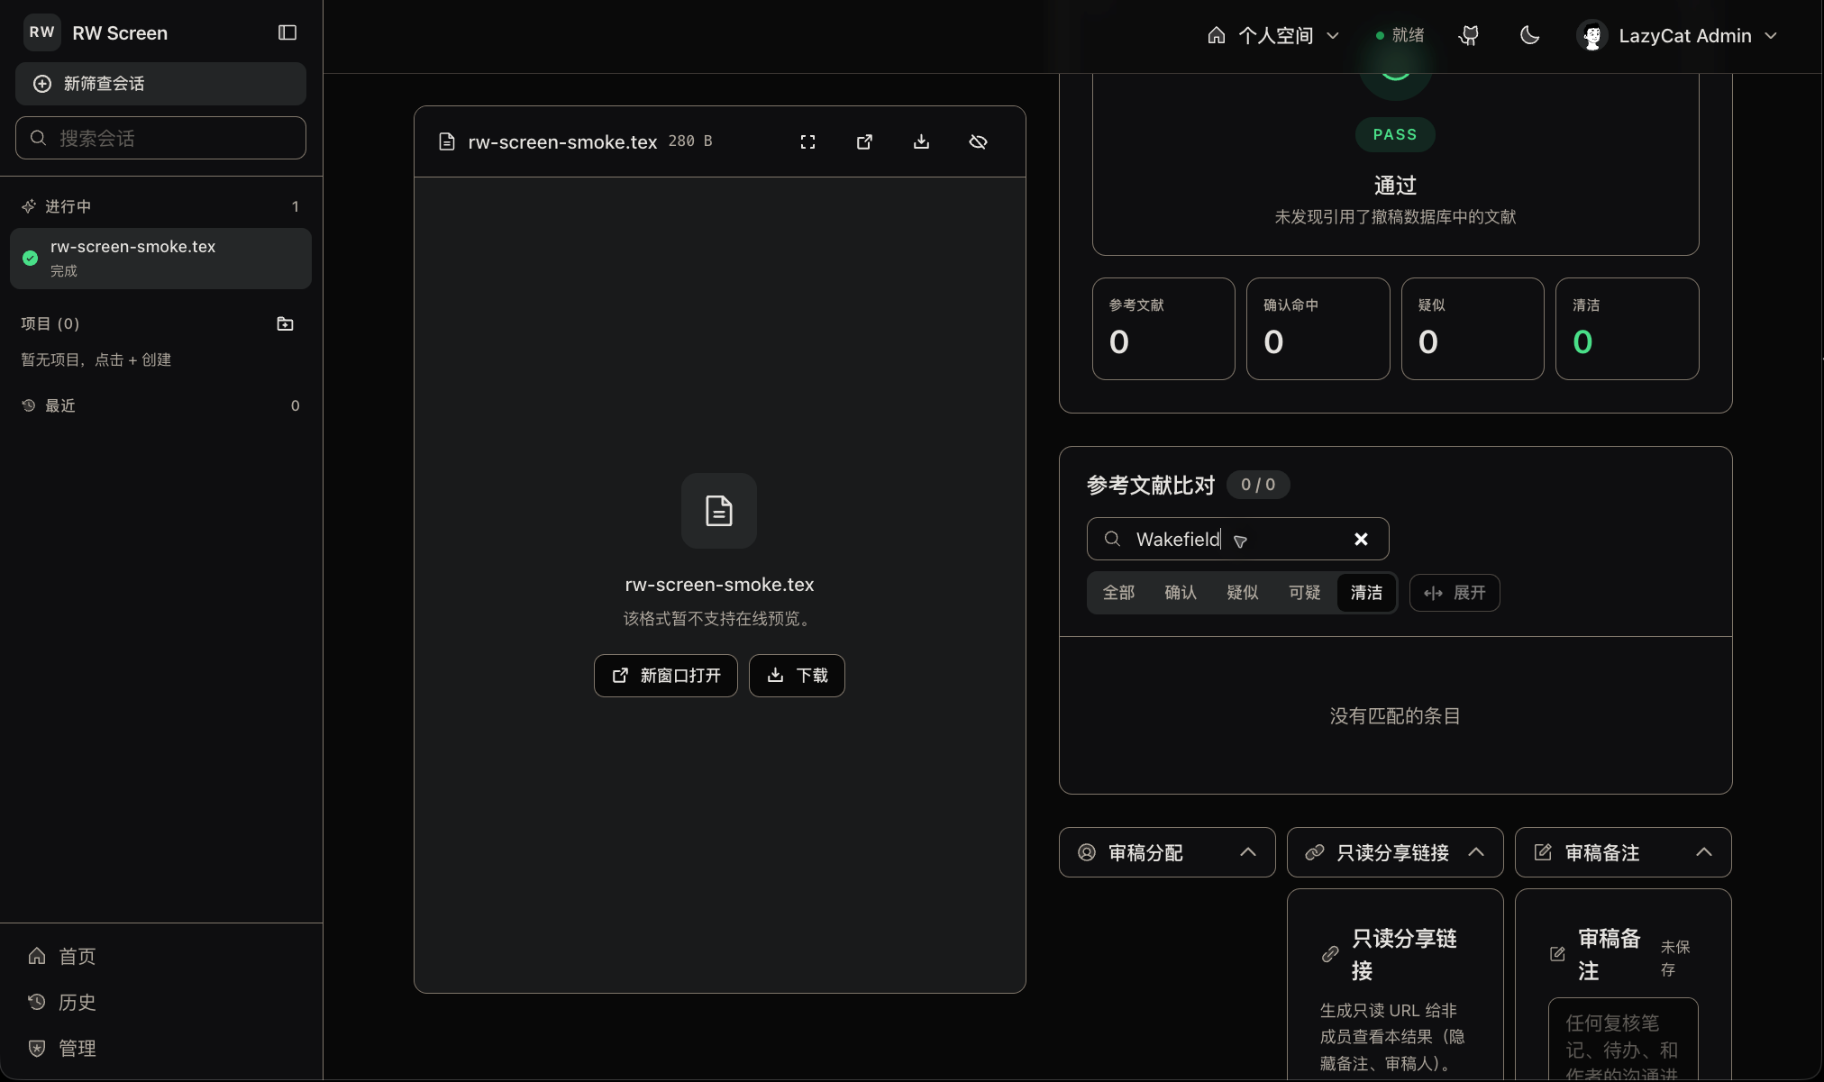The height and width of the screenshot is (1082, 1824).
Task: Clear the Wakefield search text
Action: tap(1361, 539)
